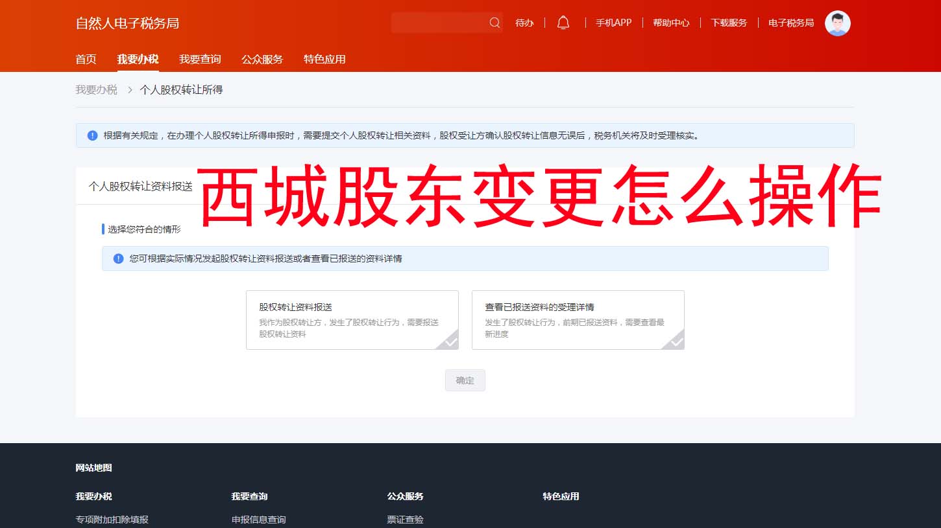The image size is (941, 528).
Task: Open 申报信息查询 in the footer
Action: click(258, 519)
